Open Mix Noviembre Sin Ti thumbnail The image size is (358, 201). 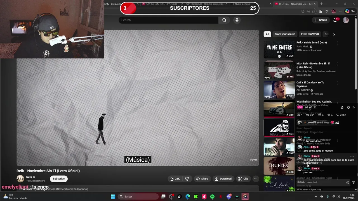279,70
